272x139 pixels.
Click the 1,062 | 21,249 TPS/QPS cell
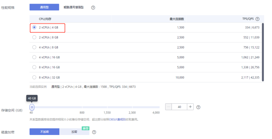[250, 57]
